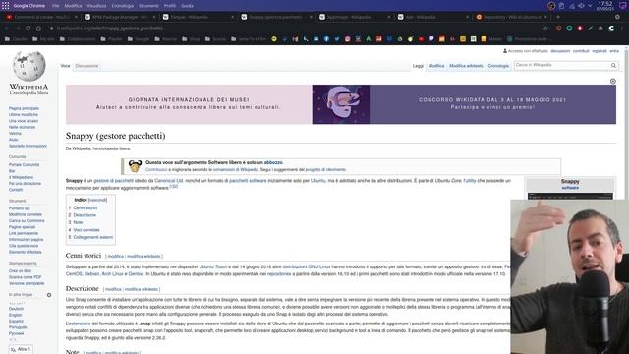The image size is (629, 354).
Task: Open Una voce a caso link
Action: coord(24,121)
